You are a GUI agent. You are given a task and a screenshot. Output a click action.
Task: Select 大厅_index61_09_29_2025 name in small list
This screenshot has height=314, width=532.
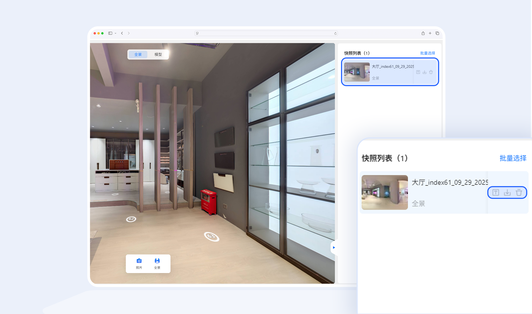393,66
